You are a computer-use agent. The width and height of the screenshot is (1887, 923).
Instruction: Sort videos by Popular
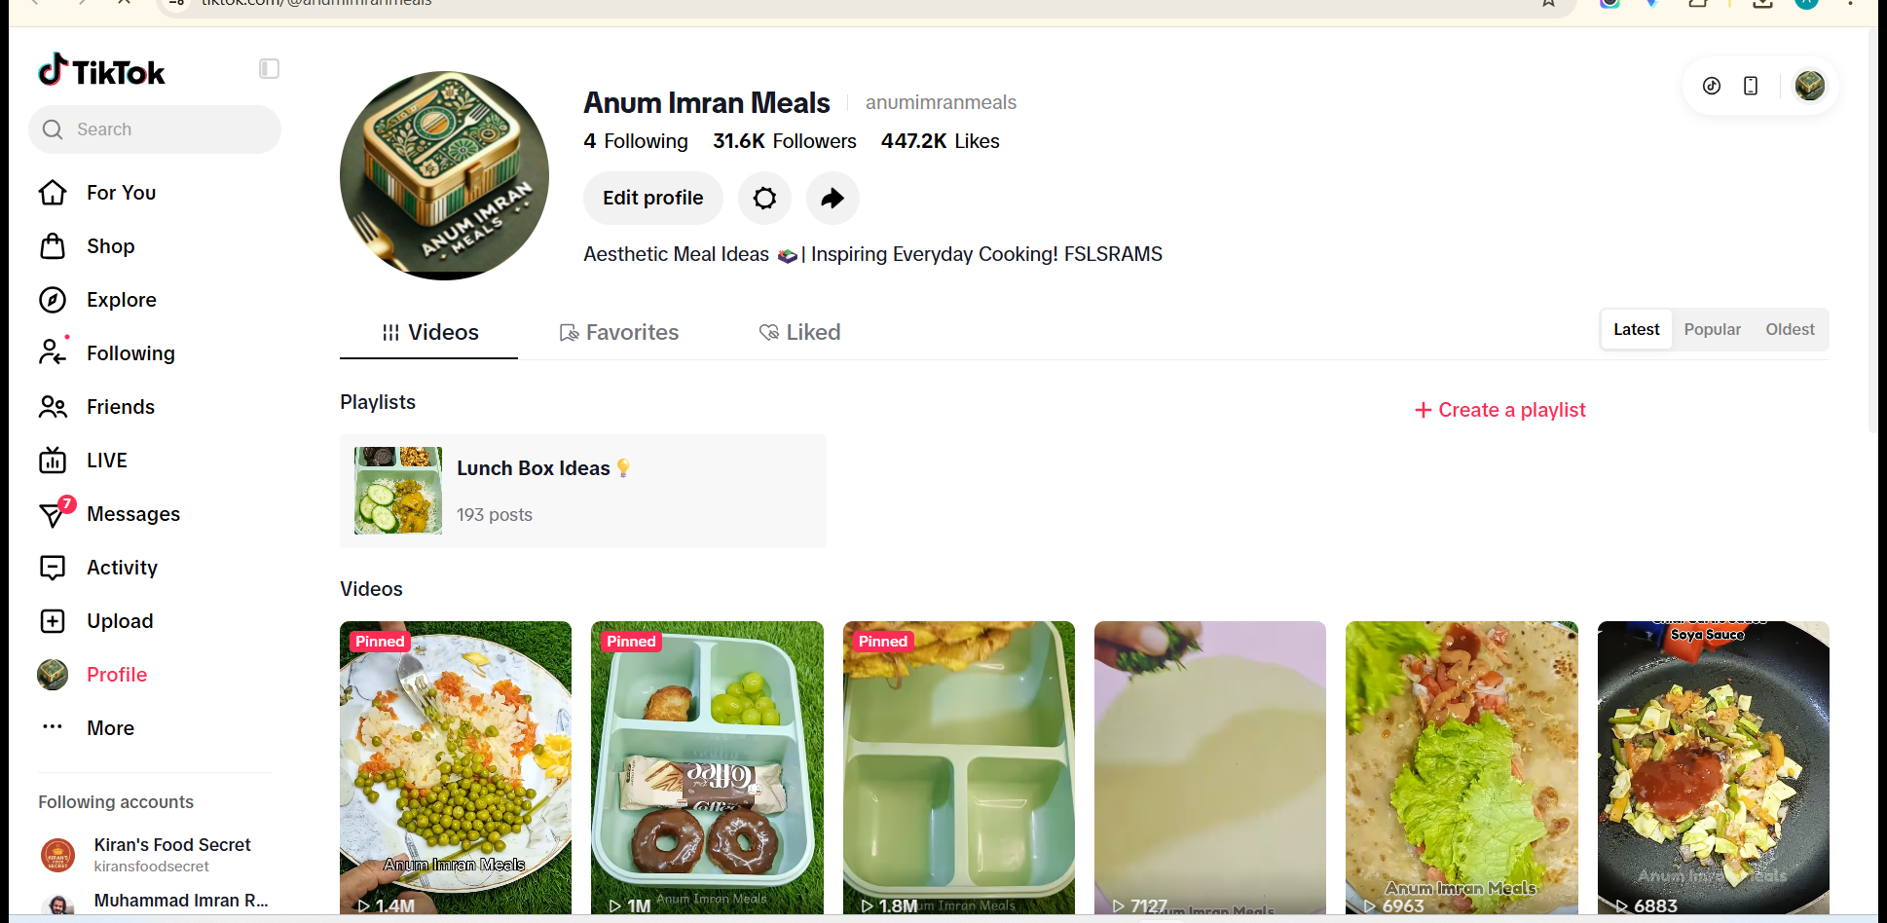1712,330
